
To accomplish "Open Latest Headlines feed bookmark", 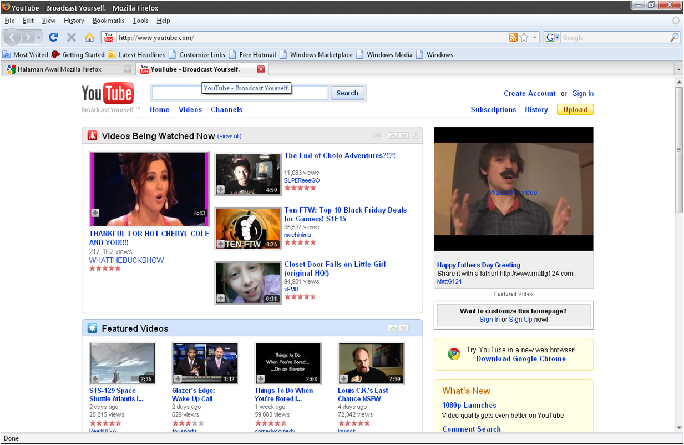I will (x=136, y=54).
